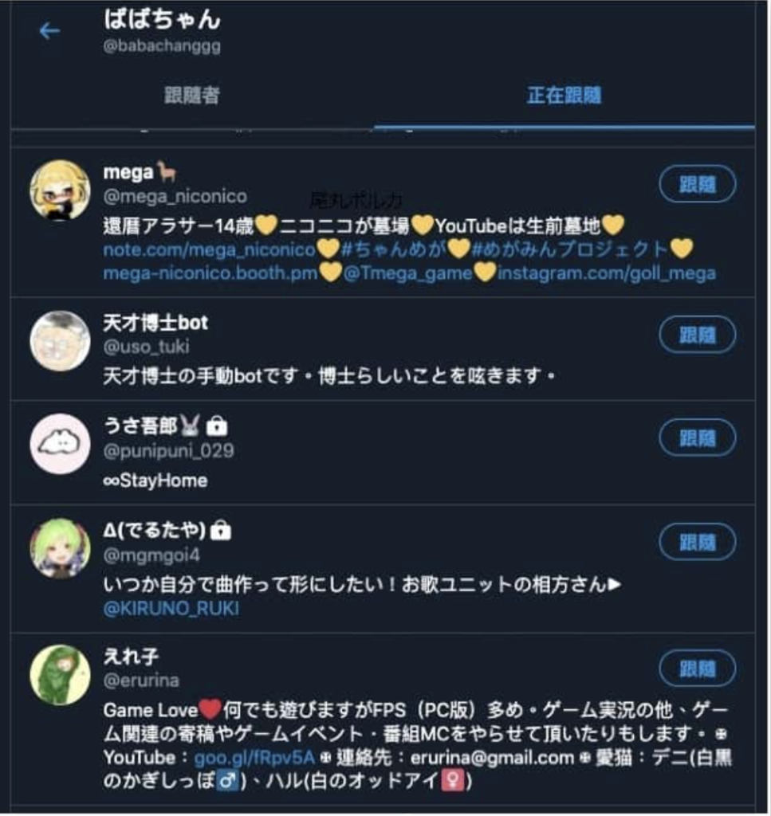The height and width of the screenshot is (816, 771).
Task: Follow えれ子 with the 跟隨 button
Action: click(x=697, y=669)
